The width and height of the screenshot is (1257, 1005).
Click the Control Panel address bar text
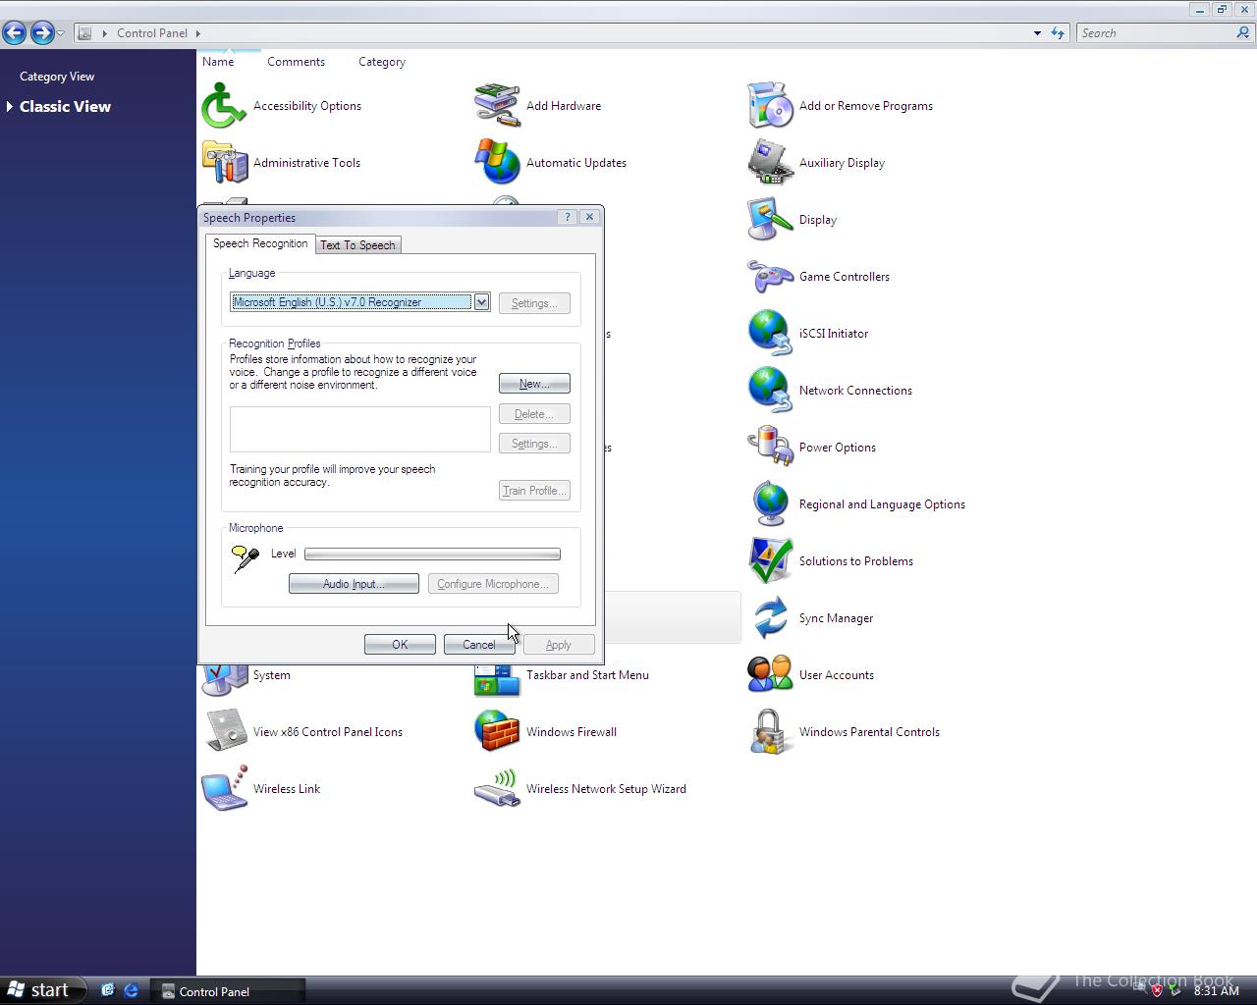click(x=152, y=33)
